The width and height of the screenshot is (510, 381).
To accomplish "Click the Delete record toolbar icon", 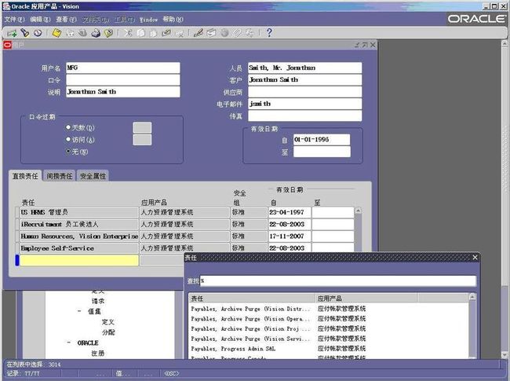I will pos(180,33).
